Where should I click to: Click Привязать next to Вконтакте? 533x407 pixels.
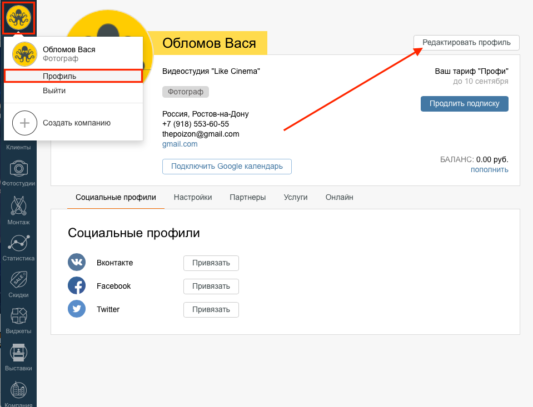[211, 263]
